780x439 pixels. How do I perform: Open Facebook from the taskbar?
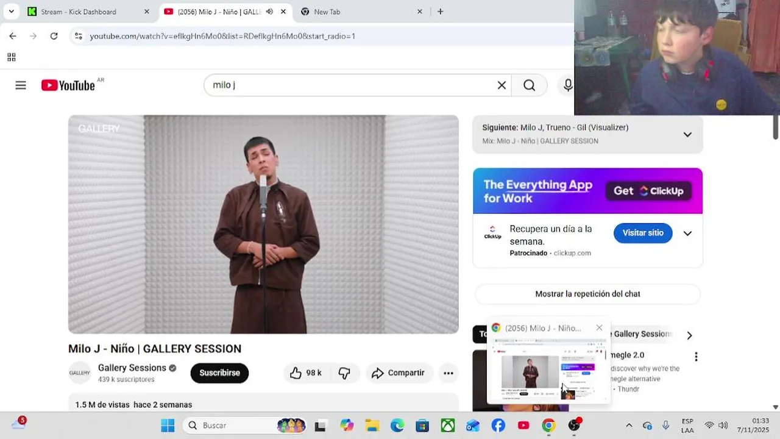(498, 426)
